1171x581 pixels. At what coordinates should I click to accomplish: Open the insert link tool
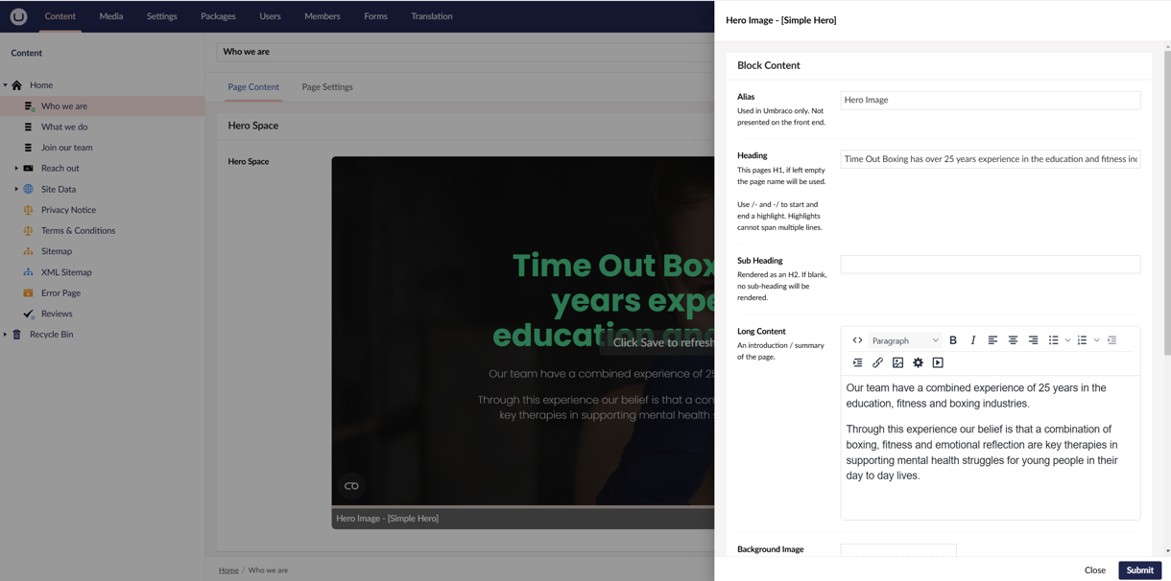pyautogui.click(x=877, y=362)
